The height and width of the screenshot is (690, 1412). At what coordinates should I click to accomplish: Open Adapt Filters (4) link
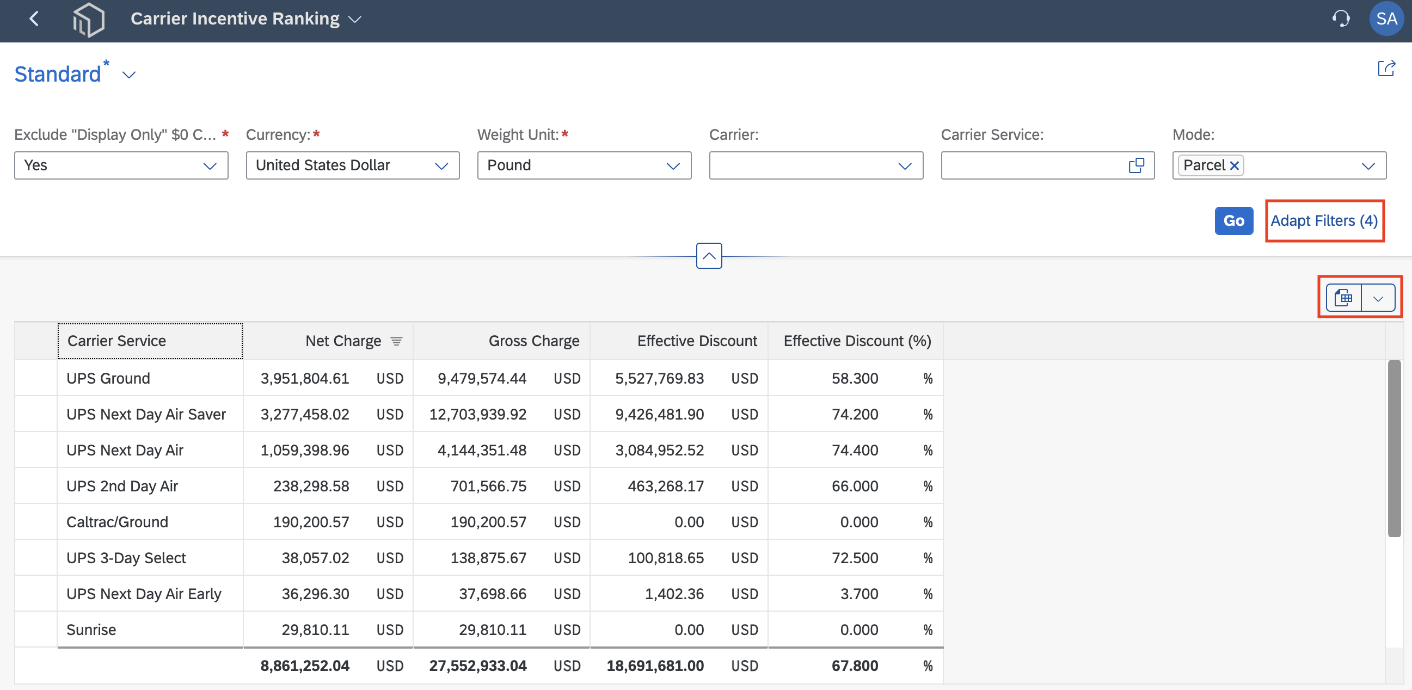pyautogui.click(x=1324, y=221)
